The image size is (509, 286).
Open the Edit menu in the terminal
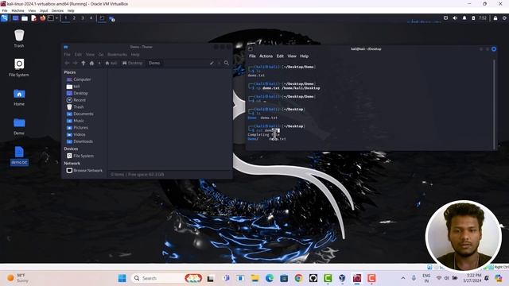(x=280, y=56)
